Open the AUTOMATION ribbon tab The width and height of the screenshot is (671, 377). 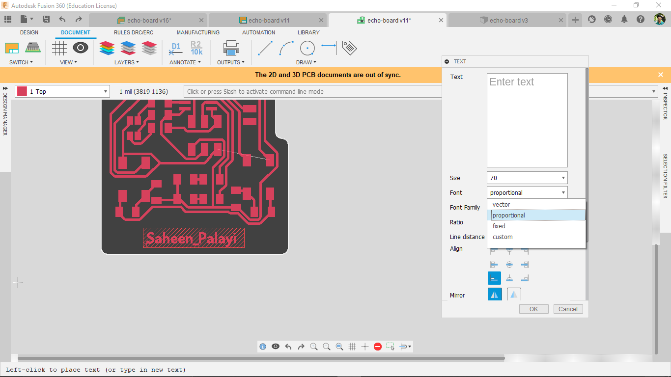[258, 32]
